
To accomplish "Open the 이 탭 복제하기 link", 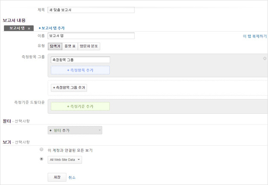I will click(254, 37).
